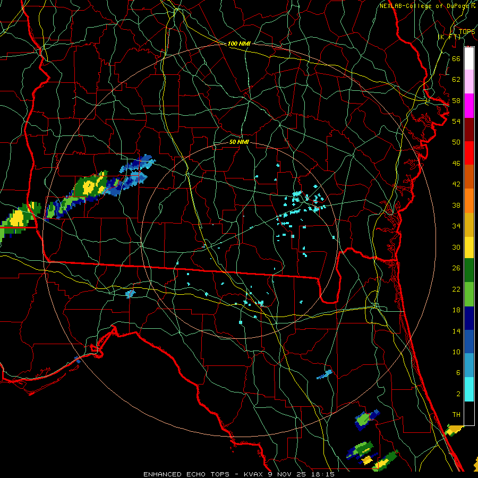Click the medium blue legend swatch

(469, 342)
